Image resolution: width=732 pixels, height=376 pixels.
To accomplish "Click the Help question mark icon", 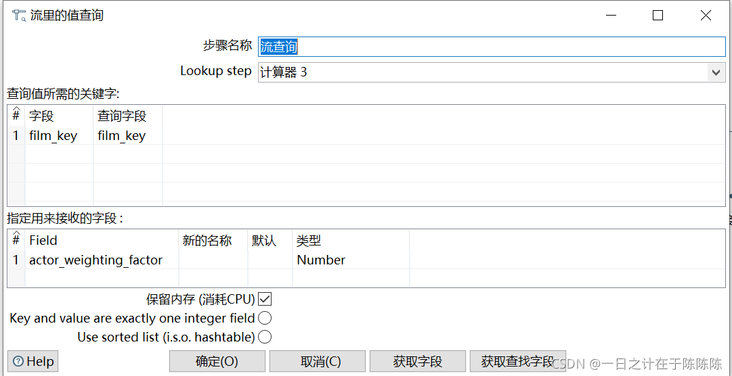I will 18,362.
